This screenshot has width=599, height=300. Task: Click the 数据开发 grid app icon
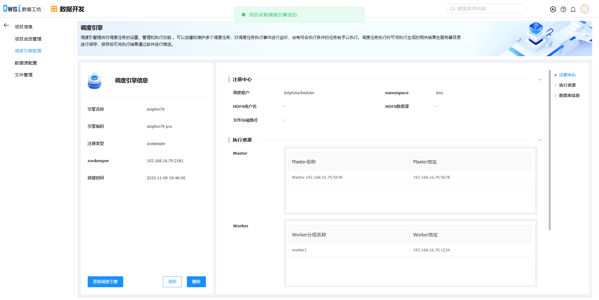[54, 9]
